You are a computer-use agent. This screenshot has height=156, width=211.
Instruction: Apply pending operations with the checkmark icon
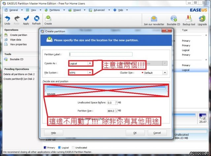pyautogui.click(x=26, y=18)
